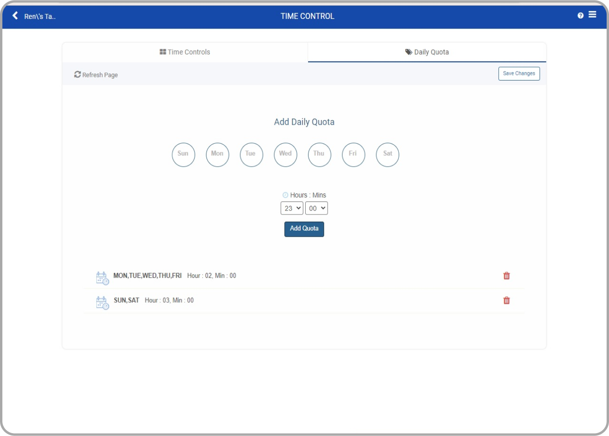Viewport: 609px width, 436px height.
Task: Toggle the Sat day circle
Action: (x=388, y=155)
